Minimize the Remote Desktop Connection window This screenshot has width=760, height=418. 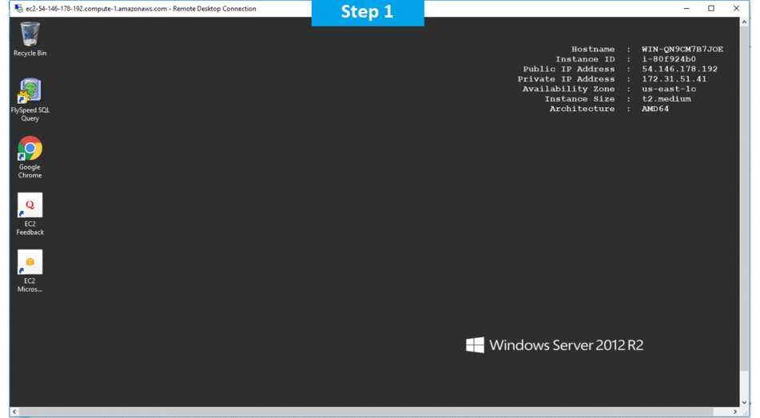point(686,9)
